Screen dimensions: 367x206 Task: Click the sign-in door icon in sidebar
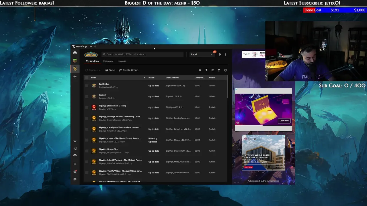(x=75, y=148)
